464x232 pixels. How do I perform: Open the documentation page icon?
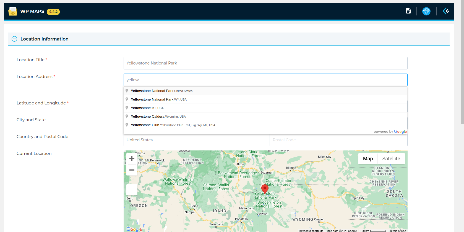[408, 11]
